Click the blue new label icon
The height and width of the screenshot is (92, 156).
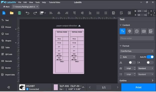click(x=4, y=13)
